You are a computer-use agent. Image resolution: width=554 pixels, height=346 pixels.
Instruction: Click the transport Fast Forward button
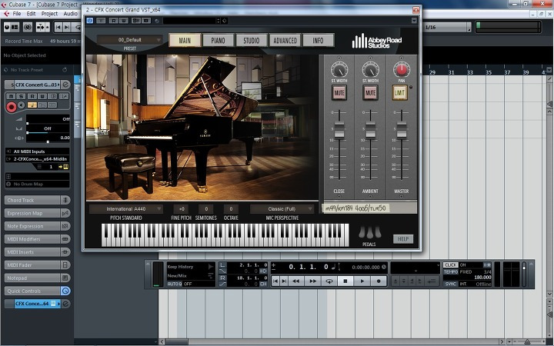point(312,281)
